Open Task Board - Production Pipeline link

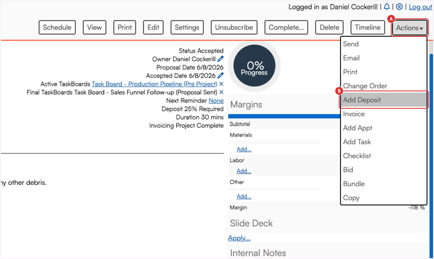tap(154, 84)
